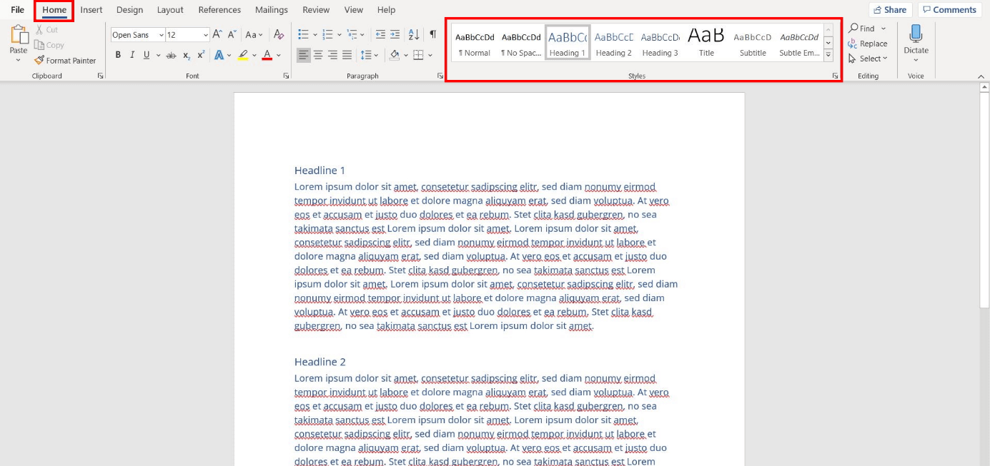Apply a multilevel list
Screen dimensions: 990x466
pos(352,34)
